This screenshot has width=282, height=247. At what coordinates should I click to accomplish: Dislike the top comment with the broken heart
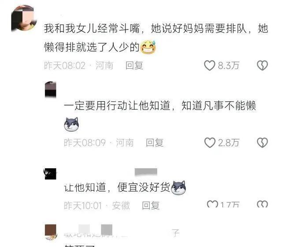pos(263,65)
